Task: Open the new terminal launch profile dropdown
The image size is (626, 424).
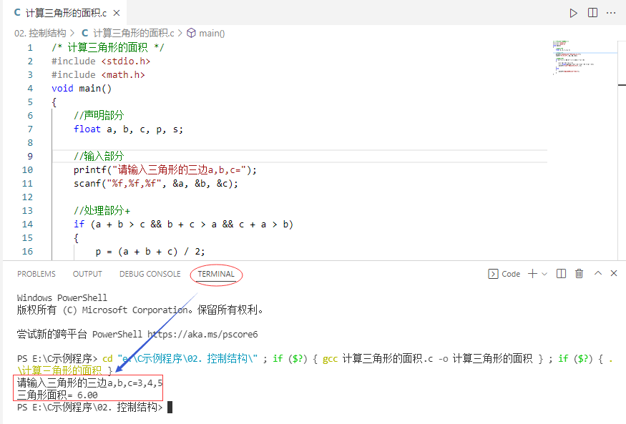Action: click(x=544, y=274)
